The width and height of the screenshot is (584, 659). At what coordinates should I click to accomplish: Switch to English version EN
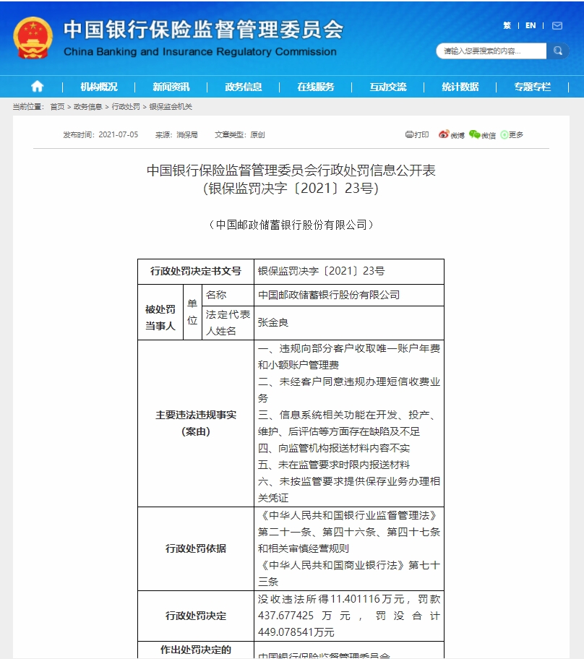pyautogui.click(x=531, y=25)
